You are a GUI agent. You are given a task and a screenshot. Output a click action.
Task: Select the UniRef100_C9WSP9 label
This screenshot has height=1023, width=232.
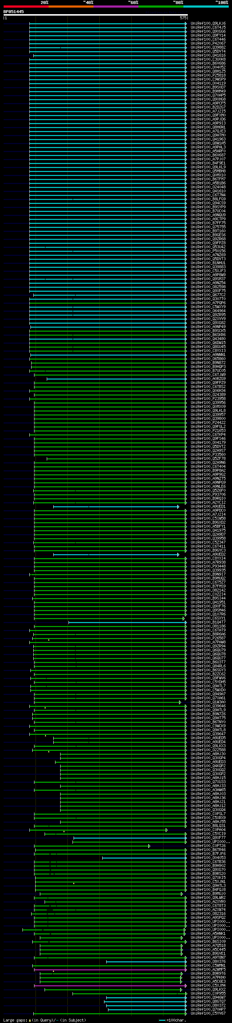pyautogui.click(x=208, y=79)
